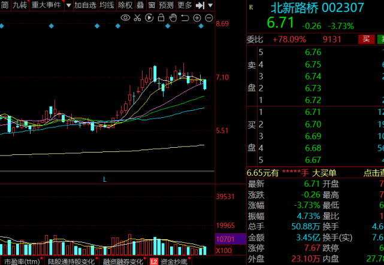Viewport: 384px width, 265px height.
Task: Zoom out with the minus circle icon
Action: click(209, 18)
